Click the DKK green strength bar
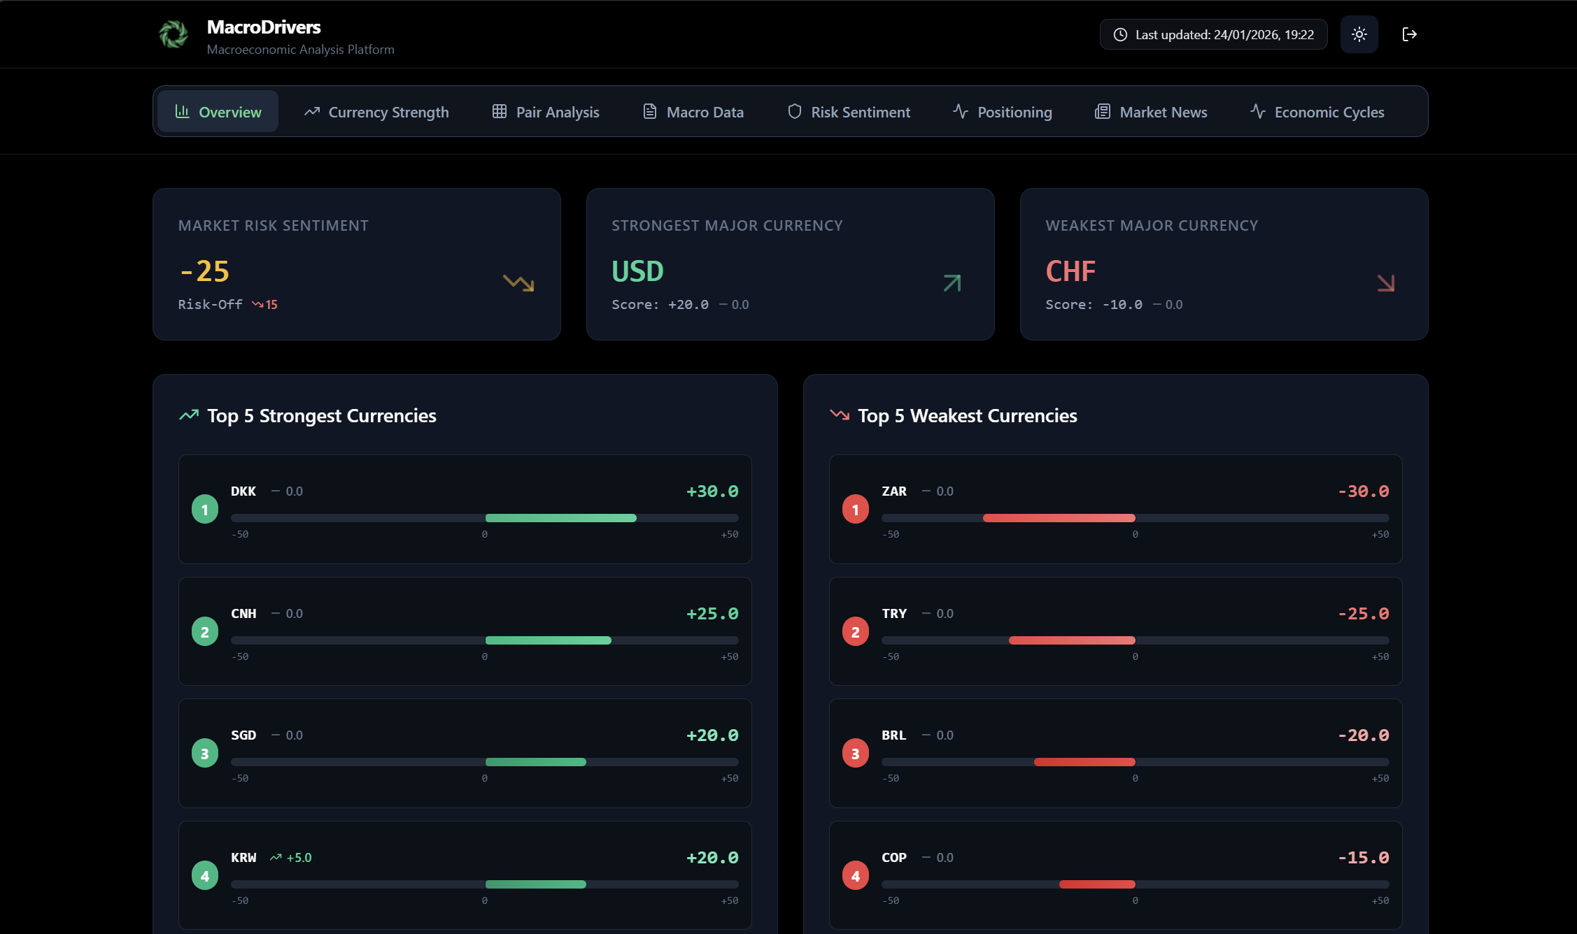This screenshot has width=1577, height=934. (x=560, y=518)
